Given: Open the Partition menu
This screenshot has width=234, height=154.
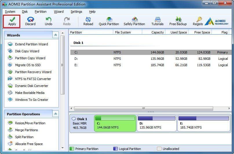Looking at the screenshot, I should click(41, 12).
